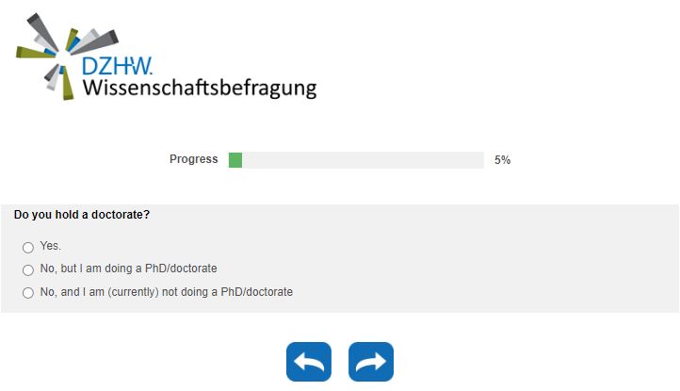Click the "Progress" label
680x391 pixels.
point(193,159)
